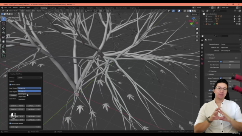
Task: Toggle the Viewport Denoise checkbox
Action: point(210,71)
